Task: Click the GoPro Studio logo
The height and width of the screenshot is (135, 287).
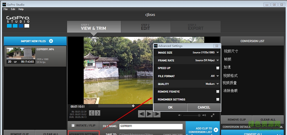Action: tap(18, 22)
